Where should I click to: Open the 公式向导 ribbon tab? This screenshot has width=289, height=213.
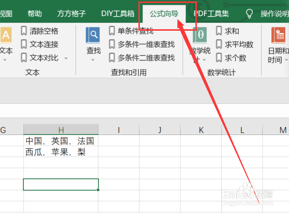[164, 14]
